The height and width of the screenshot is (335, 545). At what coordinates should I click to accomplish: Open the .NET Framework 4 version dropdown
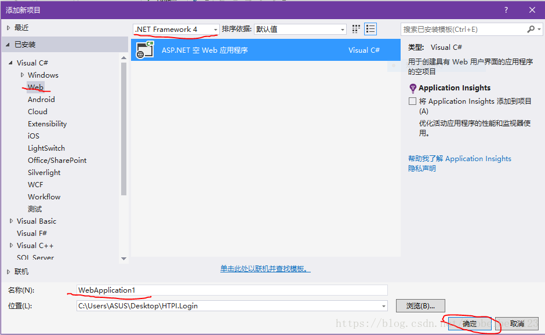176,29
